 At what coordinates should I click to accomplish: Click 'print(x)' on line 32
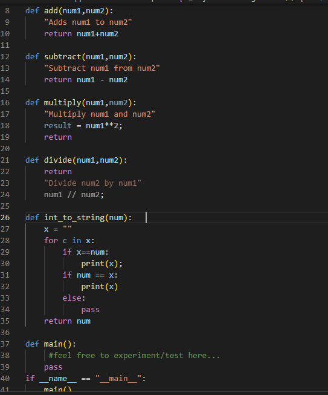pos(100,287)
